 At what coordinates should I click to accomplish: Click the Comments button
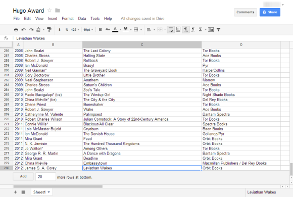point(246,12)
